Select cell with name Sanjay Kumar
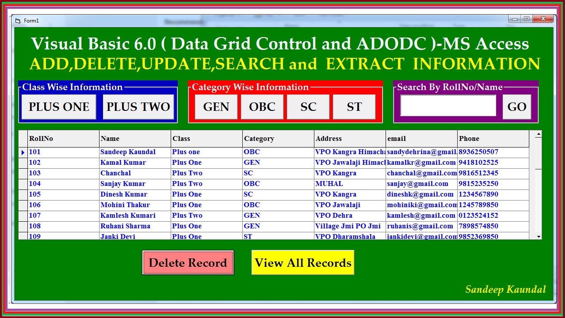The width and height of the screenshot is (566, 318). [135, 184]
